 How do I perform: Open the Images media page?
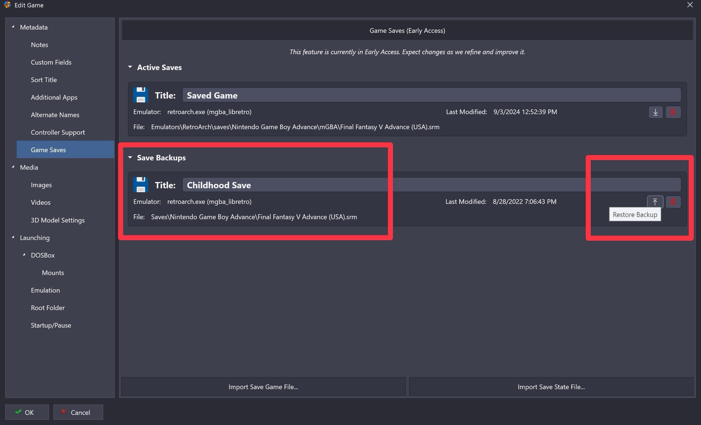coord(41,185)
